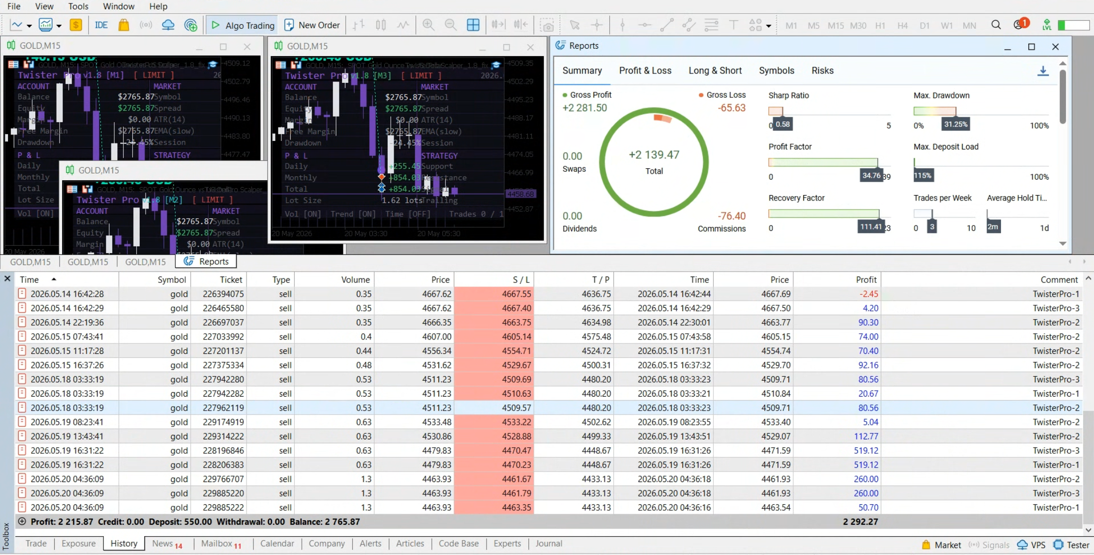Draw a horizontal line on chart
Screen dimensions: 1094x555
645,25
